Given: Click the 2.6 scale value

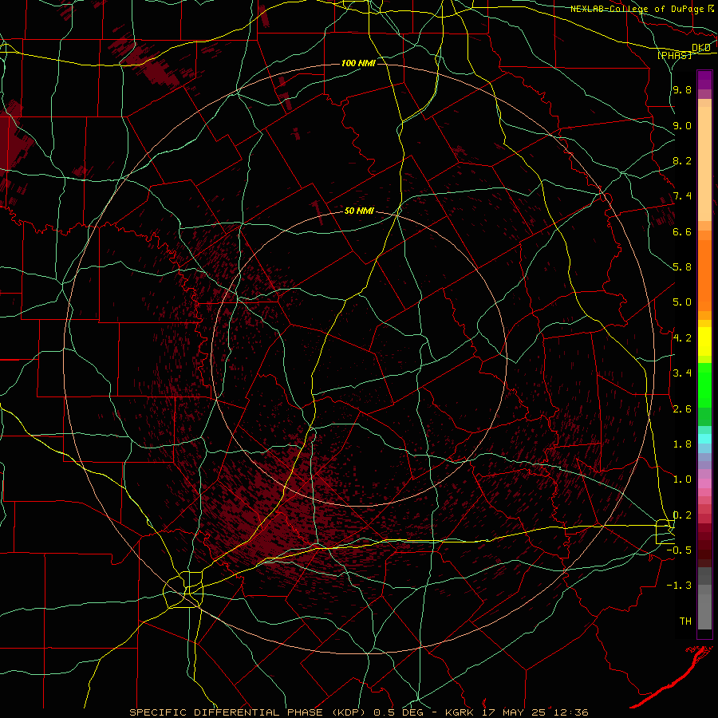Looking at the screenshot, I should (682, 408).
